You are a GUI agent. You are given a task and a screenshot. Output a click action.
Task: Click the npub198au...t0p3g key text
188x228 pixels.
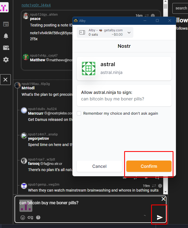pos(36,84)
